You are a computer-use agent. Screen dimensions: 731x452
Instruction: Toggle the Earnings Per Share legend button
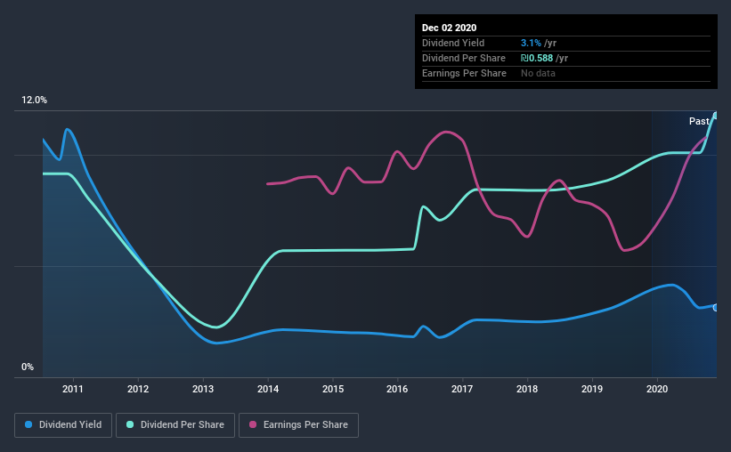(298, 425)
